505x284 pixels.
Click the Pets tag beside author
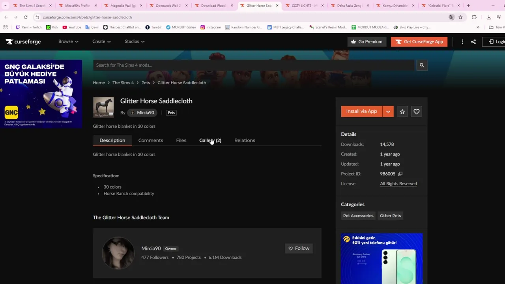coord(171,113)
